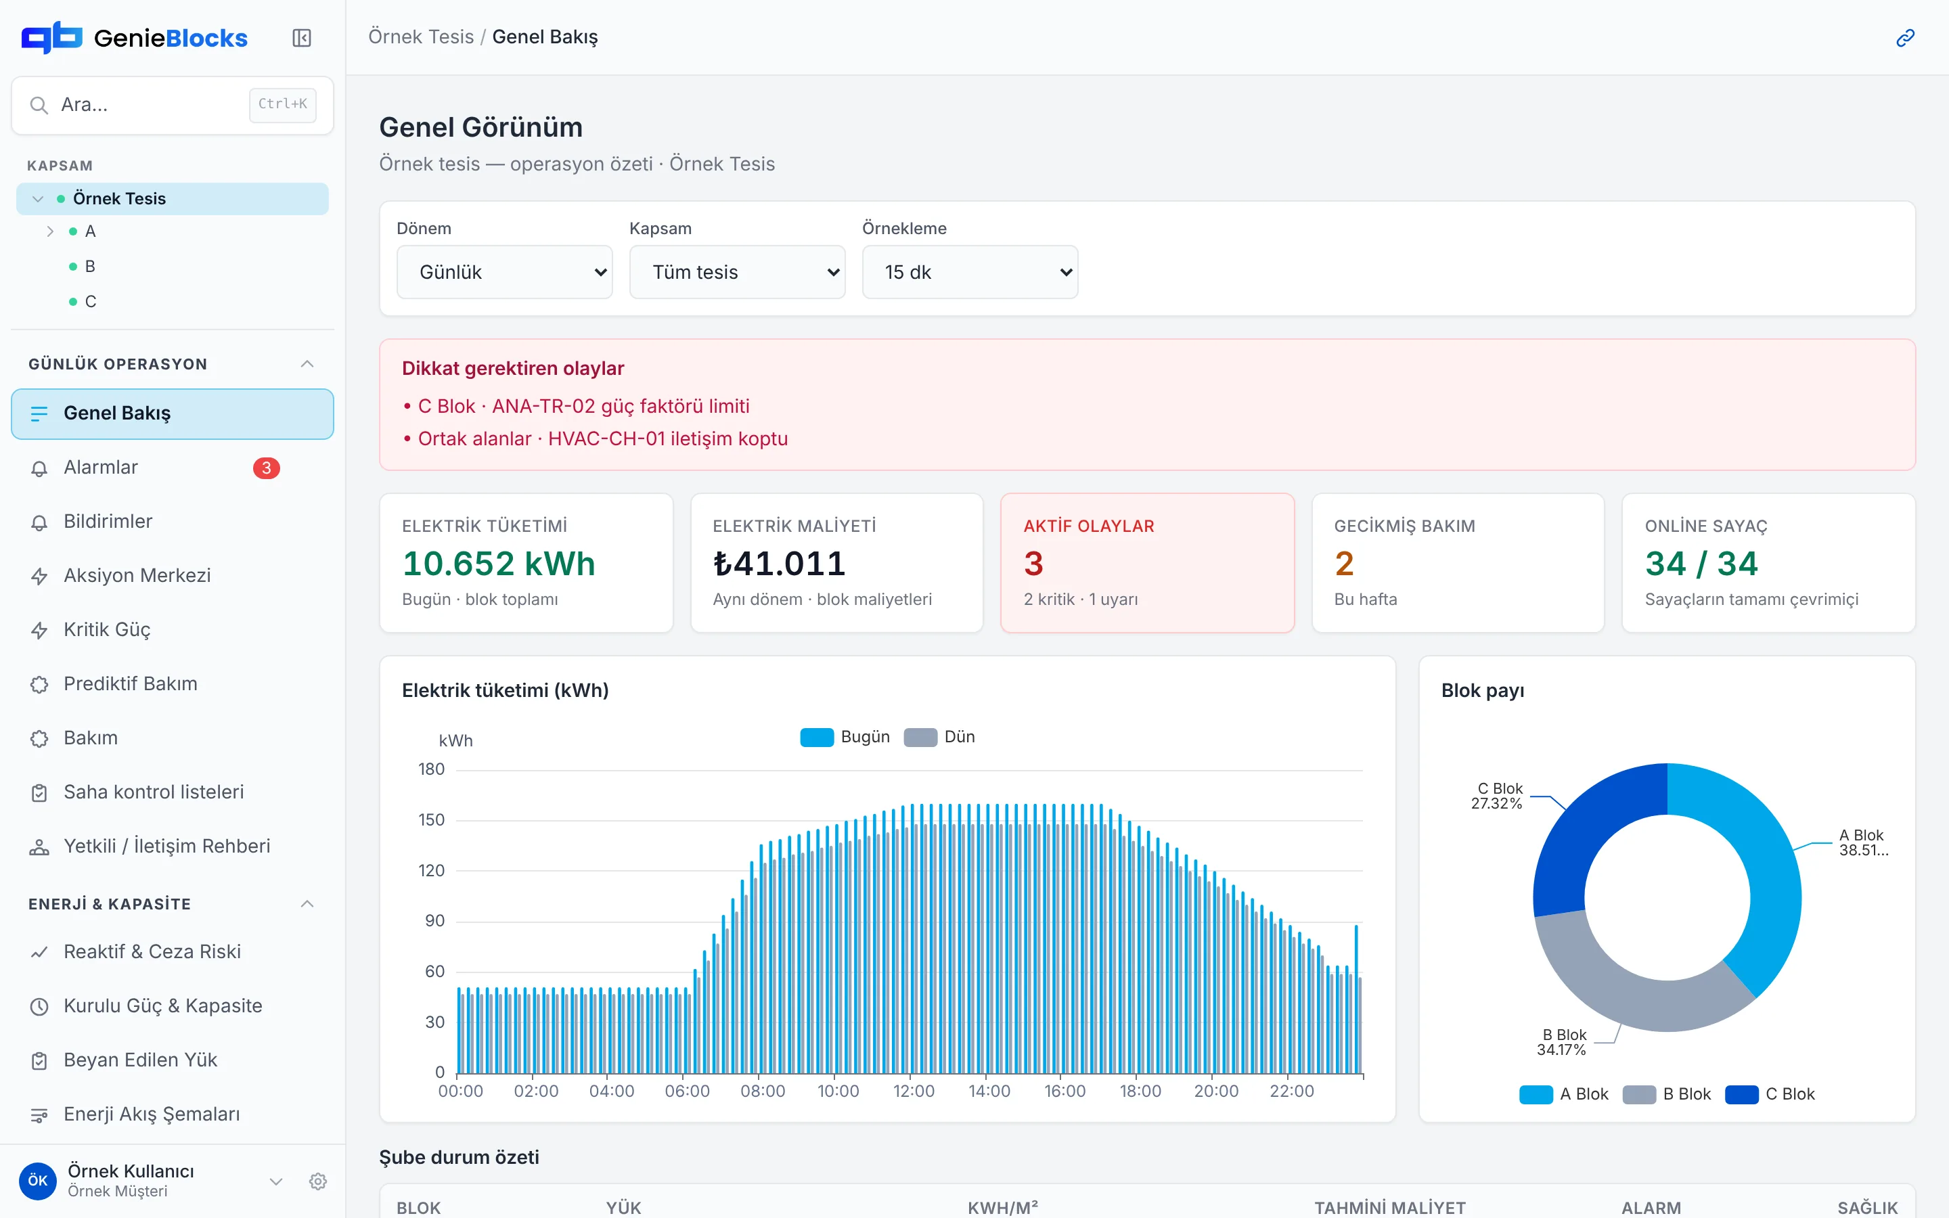1949x1218 pixels.
Task: Go to Aksiyon Merkezi
Action: tap(173, 576)
